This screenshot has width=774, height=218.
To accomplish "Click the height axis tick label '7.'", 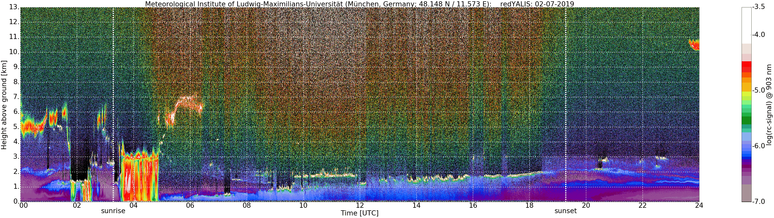I will point(16,97).
